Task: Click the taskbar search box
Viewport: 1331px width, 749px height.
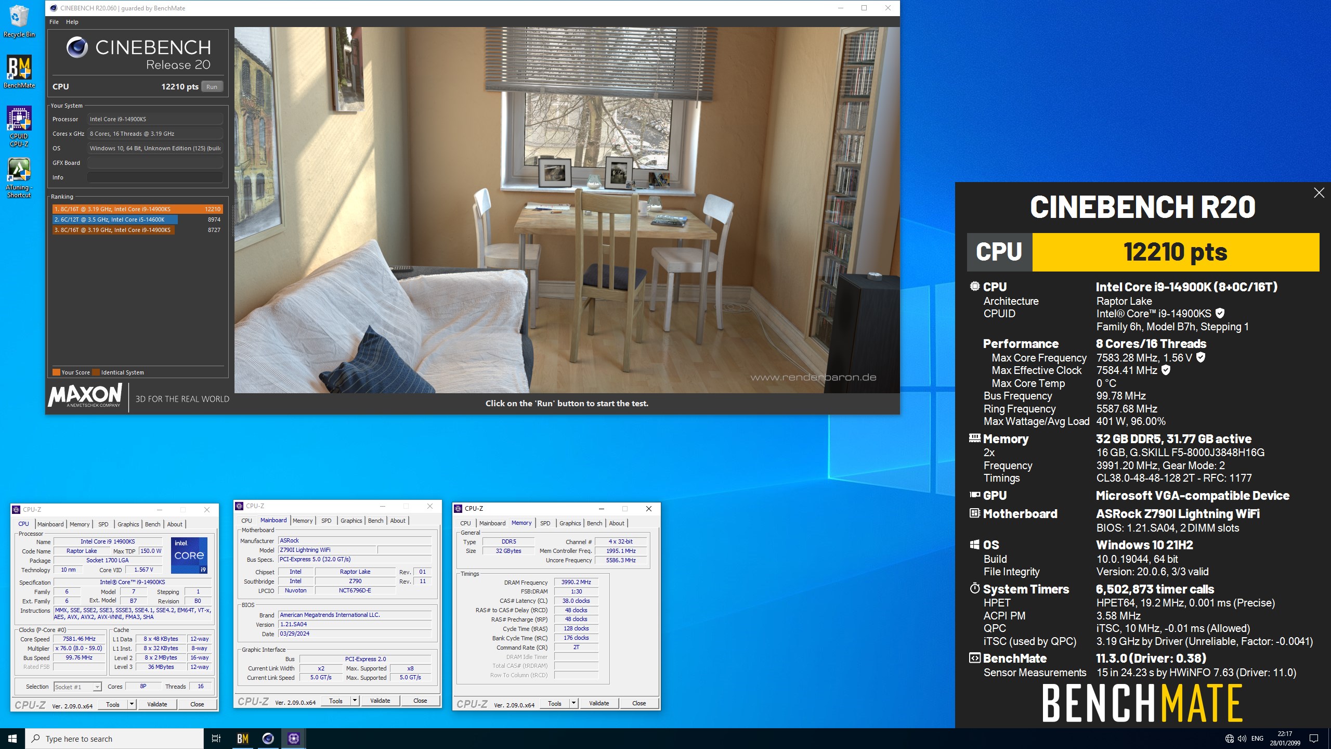Action: click(114, 739)
